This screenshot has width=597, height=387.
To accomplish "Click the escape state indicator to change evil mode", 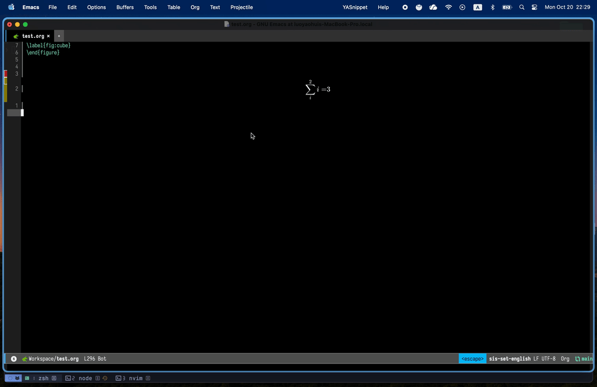I will coord(472,358).
